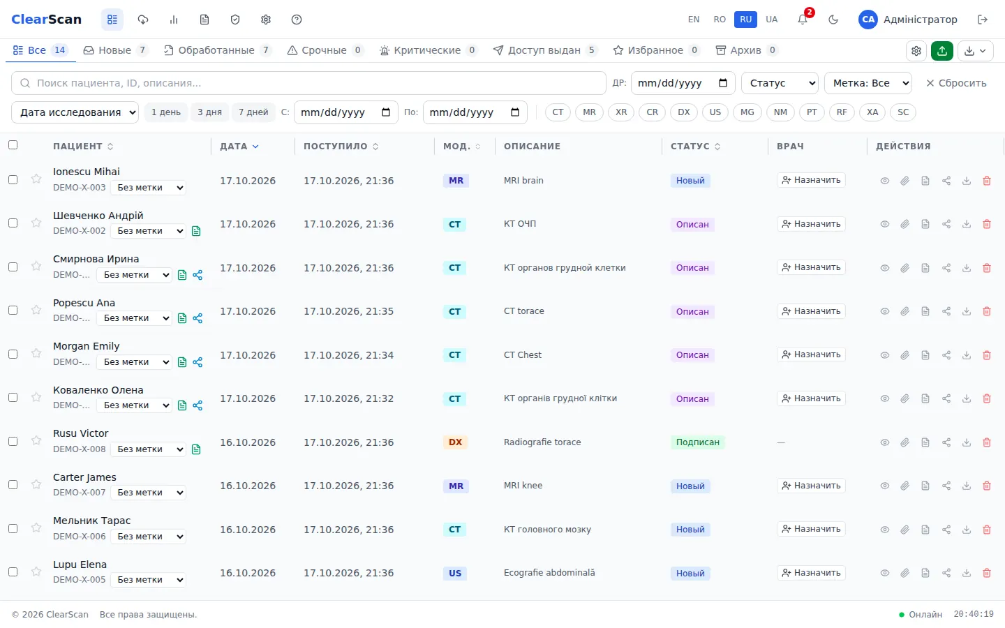Expand the download export dropdown button
This screenshot has height=628, width=1005.
976,50
